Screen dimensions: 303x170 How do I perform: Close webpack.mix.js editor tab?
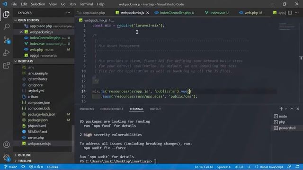(148, 13)
